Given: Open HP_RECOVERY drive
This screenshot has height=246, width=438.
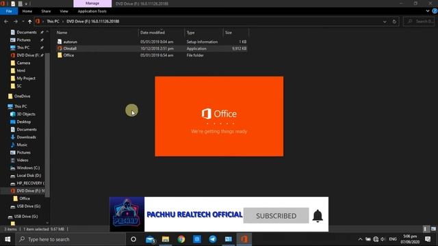Looking at the screenshot, I should pyautogui.click(x=29, y=183).
